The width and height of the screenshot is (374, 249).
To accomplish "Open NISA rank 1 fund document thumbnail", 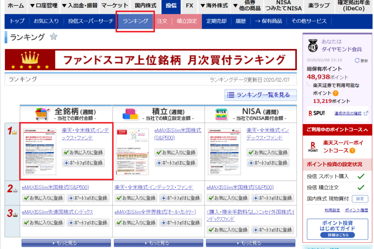I will pyautogui.click(x=224, y=152).
